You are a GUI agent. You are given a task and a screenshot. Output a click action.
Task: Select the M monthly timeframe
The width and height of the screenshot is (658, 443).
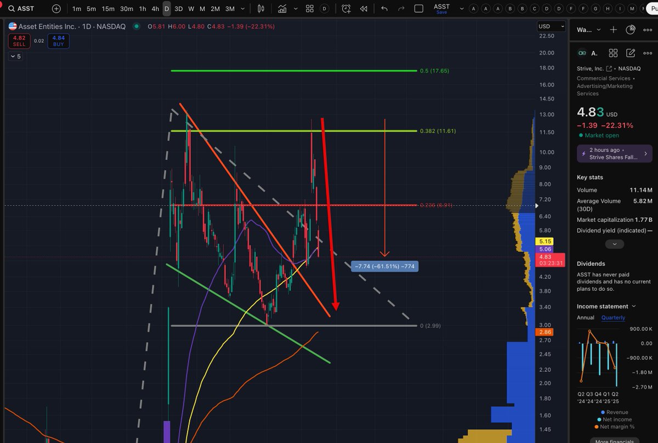[x=202, y=9]
